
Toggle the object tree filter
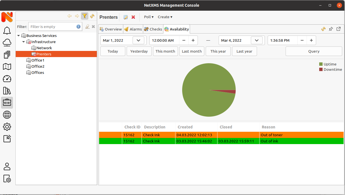pos(84,16)
